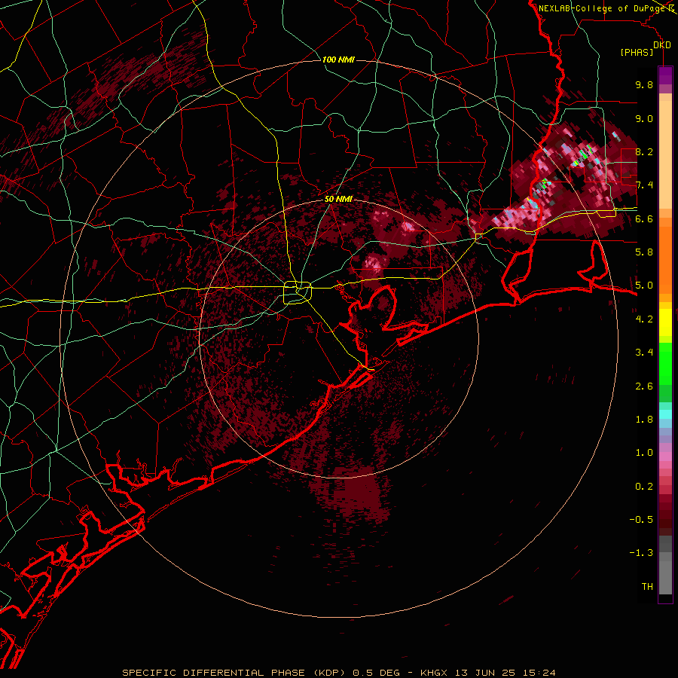
Task: Pick the yellow band of the color bar
Action: tap(665, 322)
